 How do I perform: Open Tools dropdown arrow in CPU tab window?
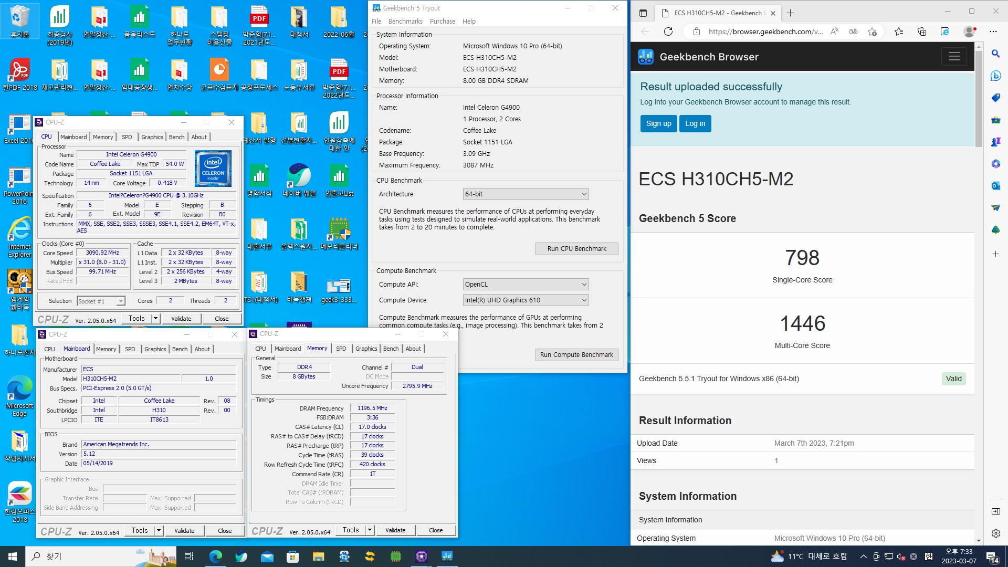click(x=155, y=319)
